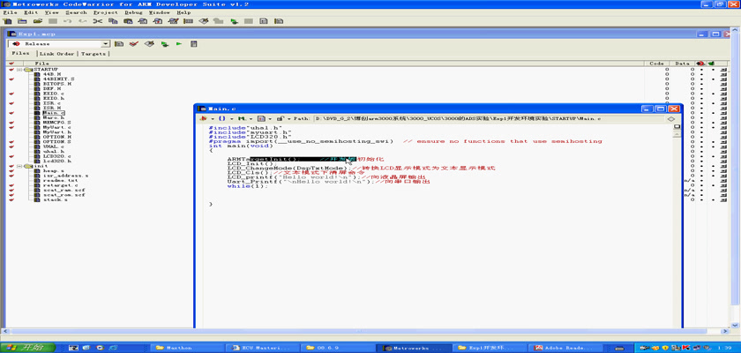Open the lock version control popup in Main.c

point(282,118)
